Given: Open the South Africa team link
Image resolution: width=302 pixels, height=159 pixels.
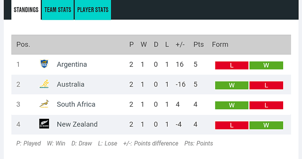Looking at the screenshot, I should 76,104.
